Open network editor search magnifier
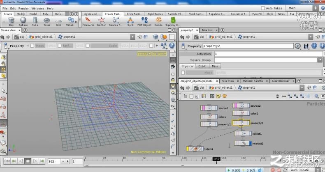 pyautogui.click(x=316, y=96)
